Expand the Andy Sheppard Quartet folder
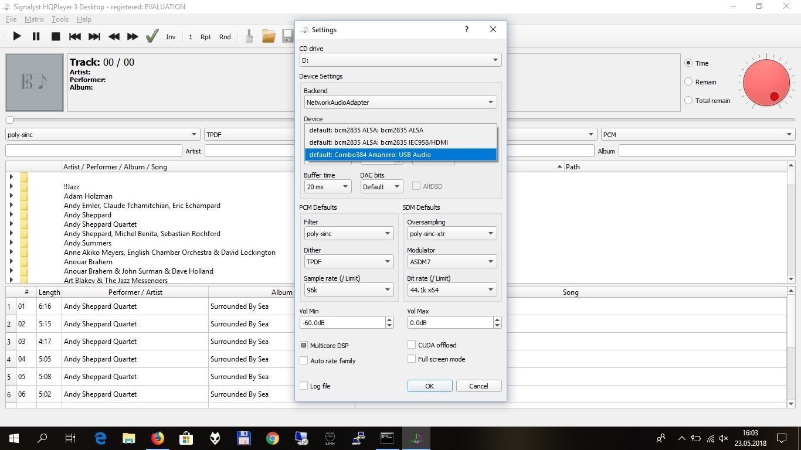Screen dimensions: 801x450 click(x=11, y=224)
